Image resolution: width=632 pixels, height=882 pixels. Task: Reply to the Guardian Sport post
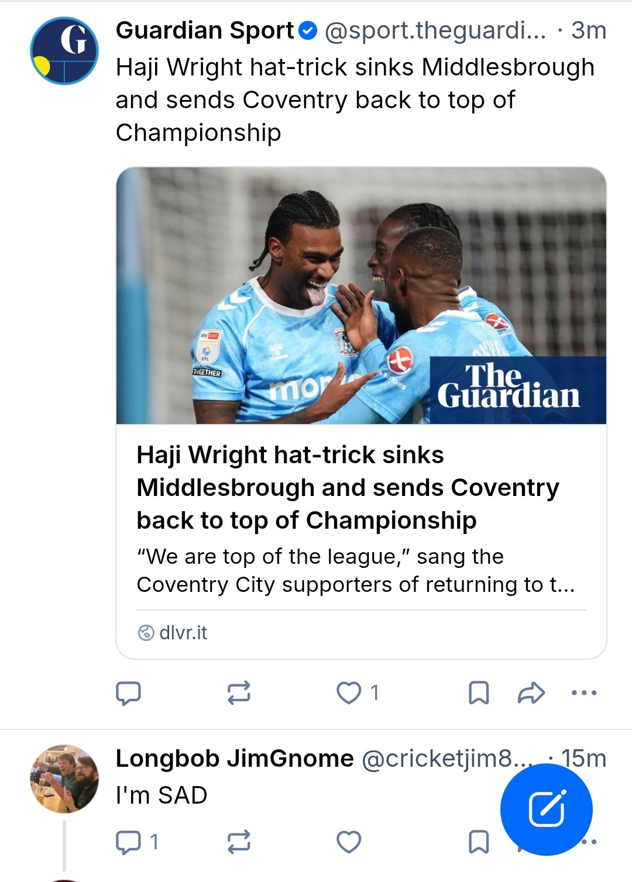pos(128,693)
